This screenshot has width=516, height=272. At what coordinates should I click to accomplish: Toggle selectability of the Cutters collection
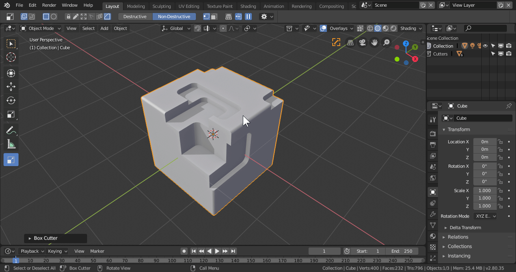(493, 54)
